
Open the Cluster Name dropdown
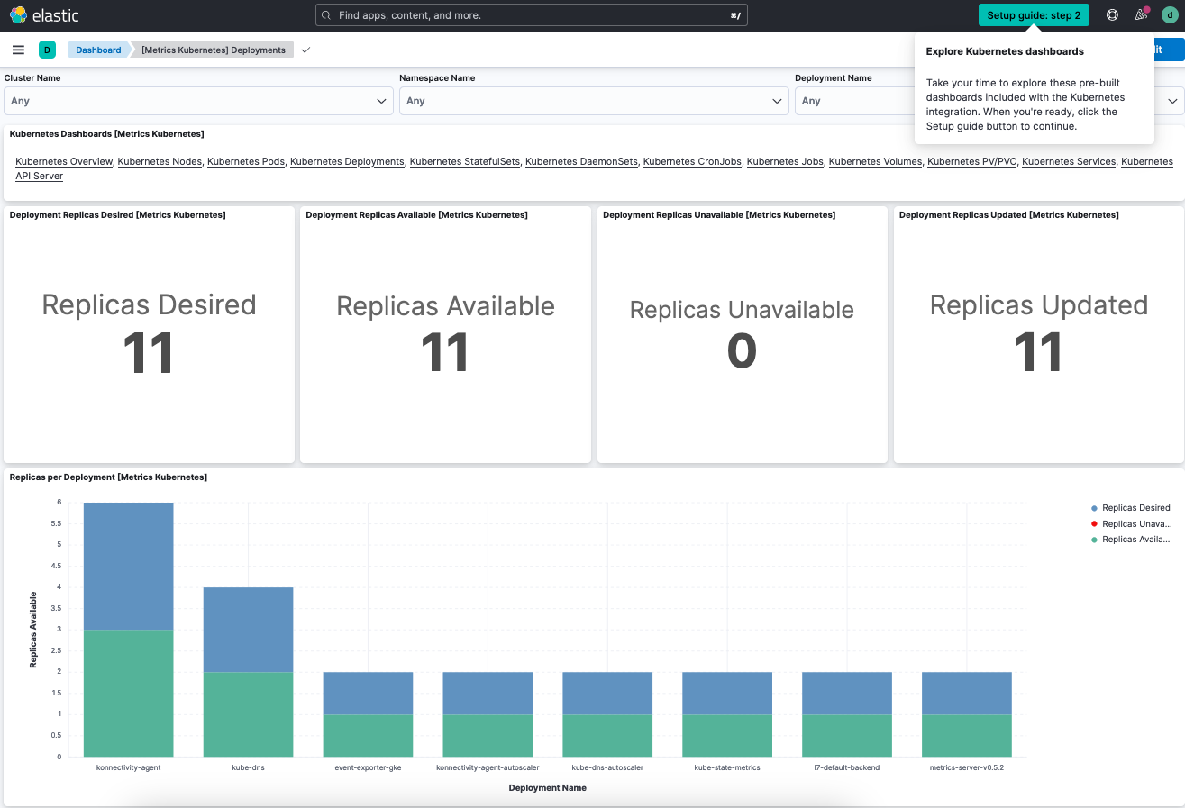pyautogui.click(x=198, y=101)
